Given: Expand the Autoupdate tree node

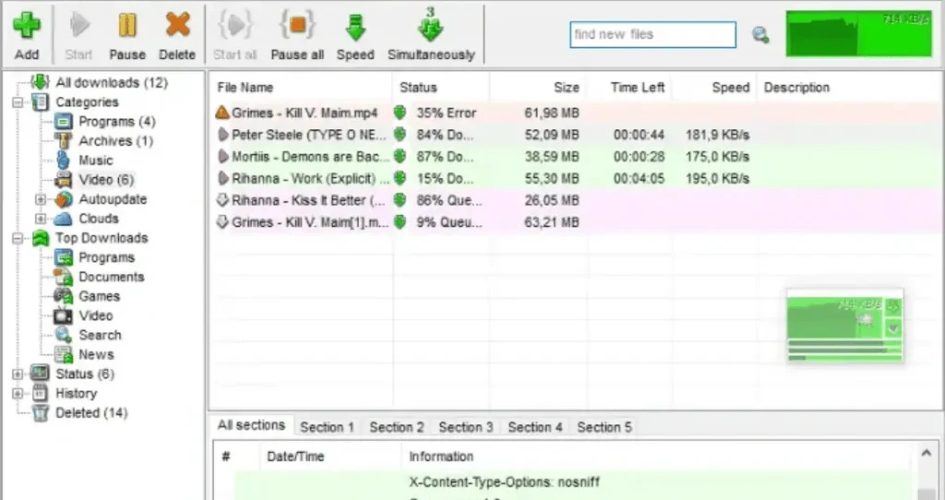Looking at the screenshot, I should 41,199.
